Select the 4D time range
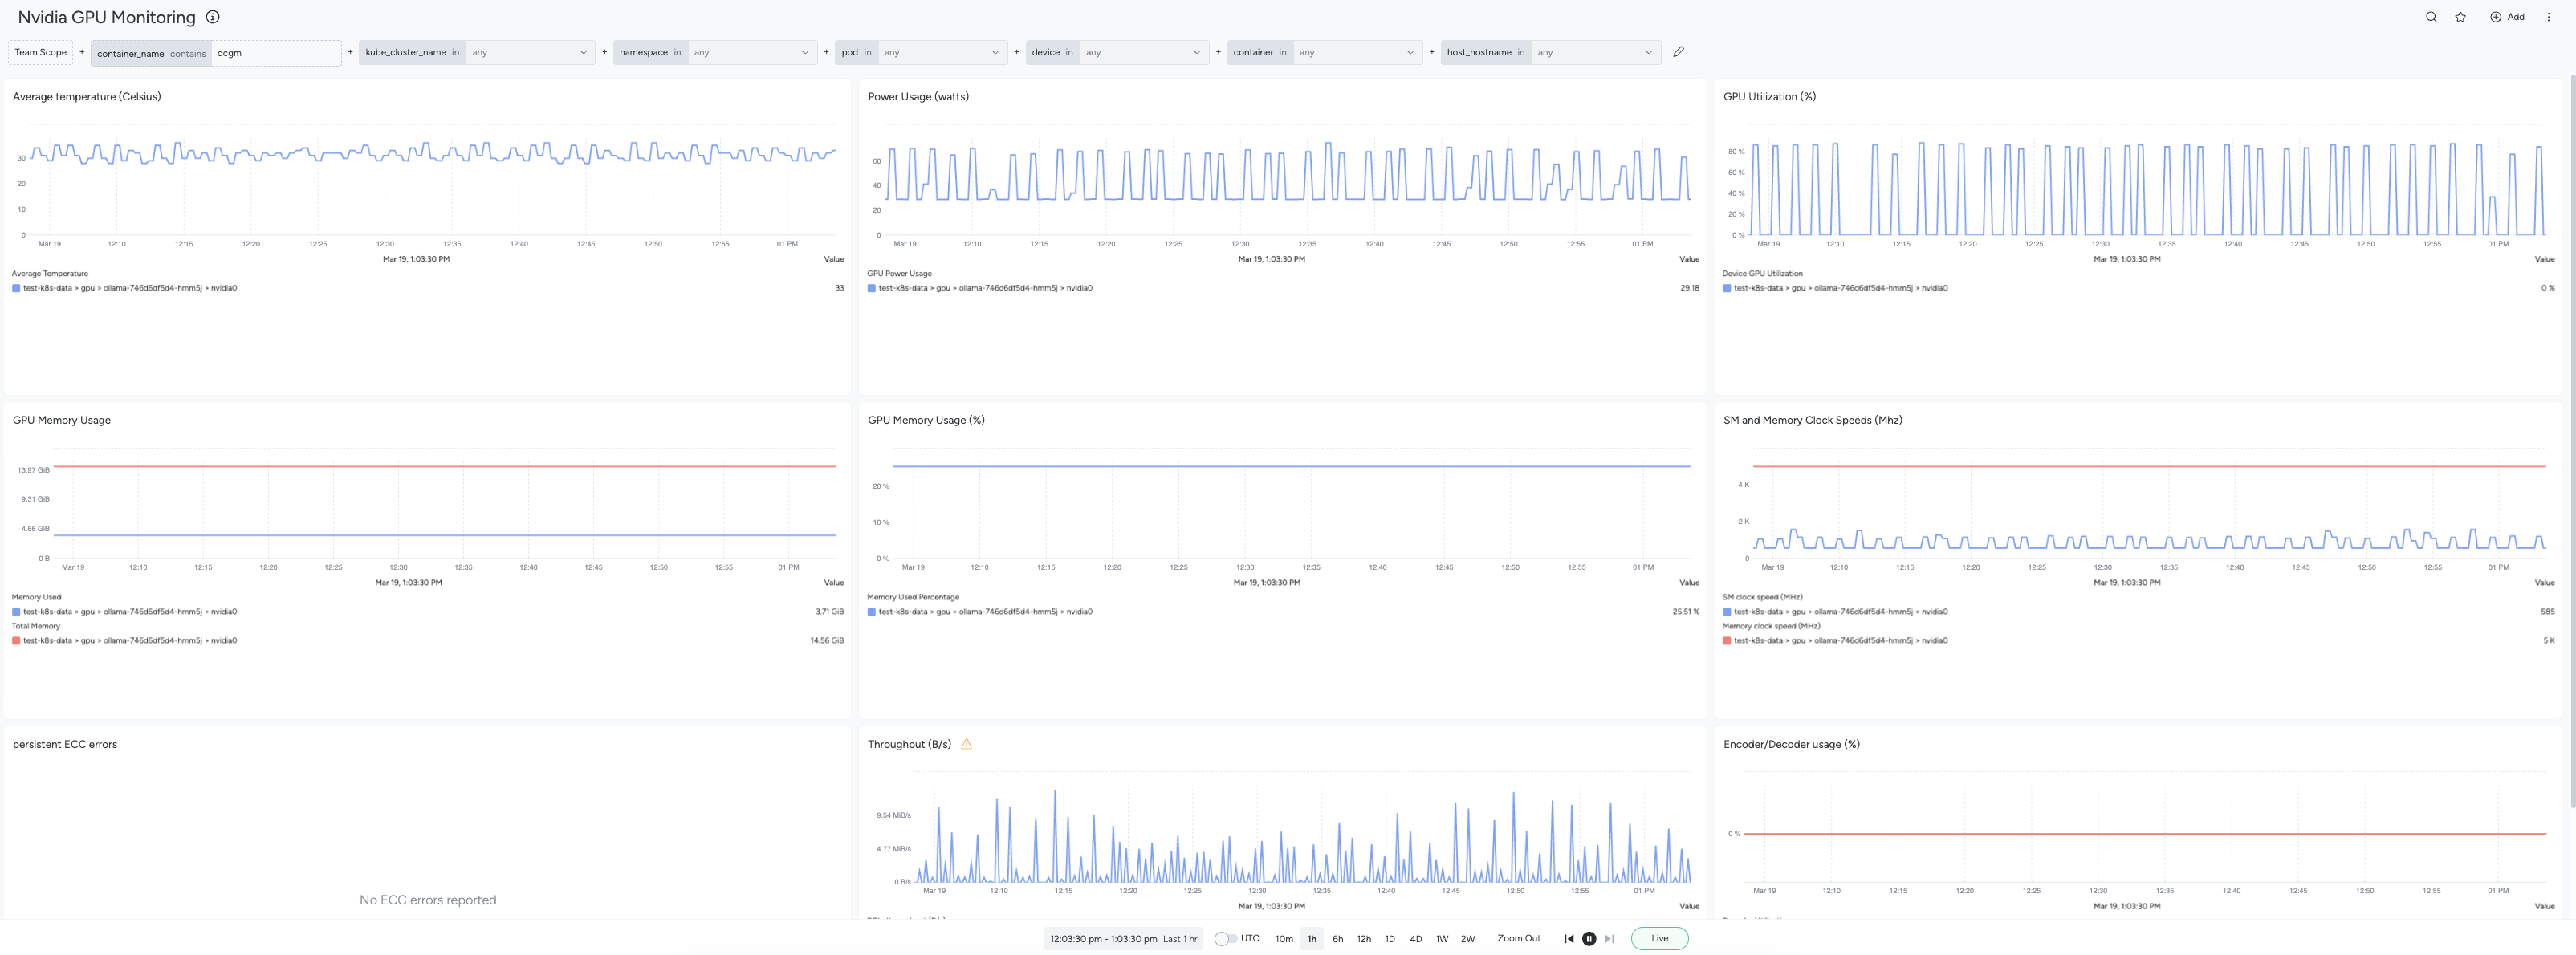 (x=1416, y=939)
